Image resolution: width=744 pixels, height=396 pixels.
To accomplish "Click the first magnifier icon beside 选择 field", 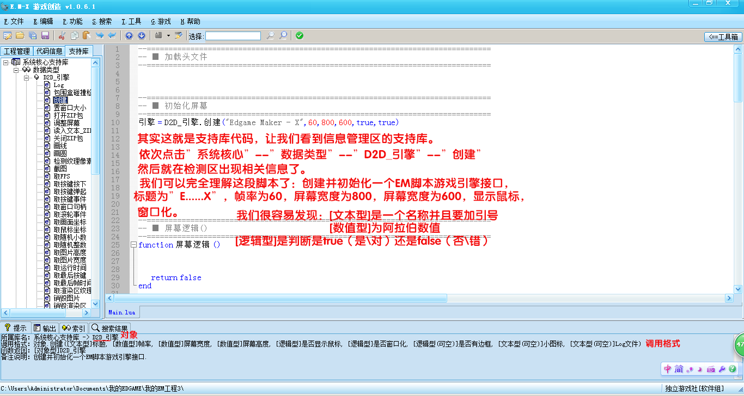I will [270, 36].
